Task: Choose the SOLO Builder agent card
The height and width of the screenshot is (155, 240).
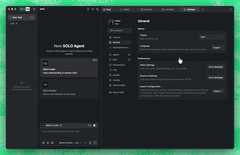Action: coord(69,89)
